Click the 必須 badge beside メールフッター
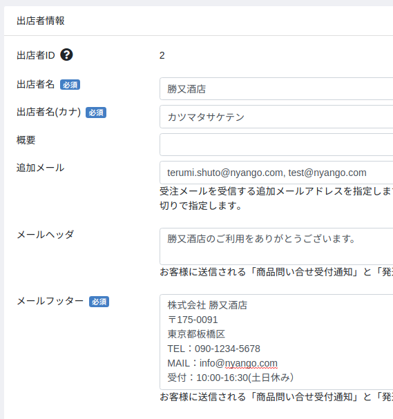Screen dimensions: 393x419 99,302
